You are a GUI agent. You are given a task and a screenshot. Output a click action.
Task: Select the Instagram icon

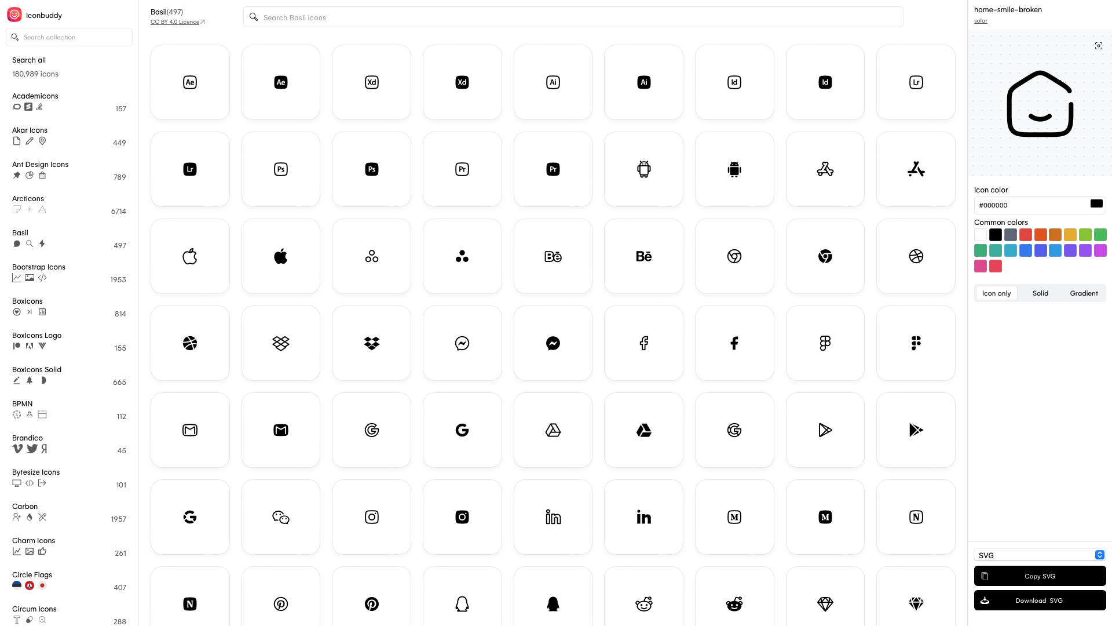[x=371, y=516]
